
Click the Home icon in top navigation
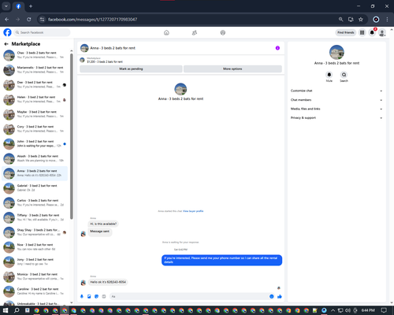coord(166,32)
